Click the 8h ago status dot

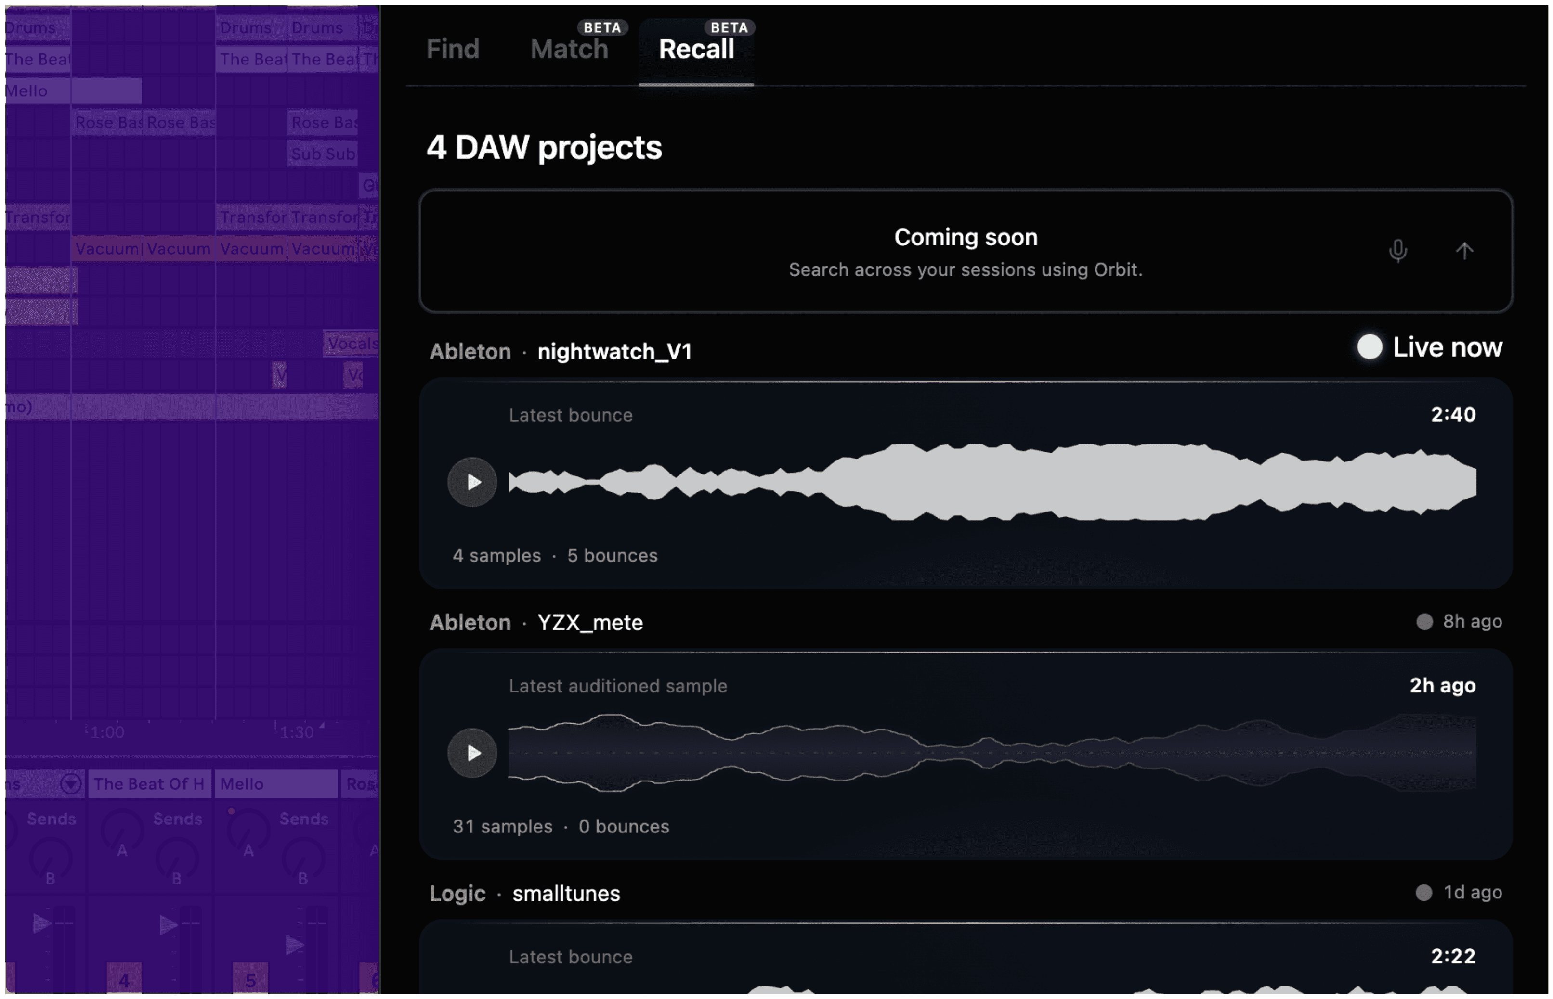click(1424, 622)
